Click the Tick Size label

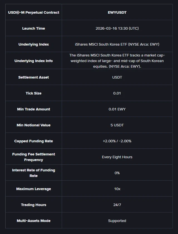click(x=34, y=93)
